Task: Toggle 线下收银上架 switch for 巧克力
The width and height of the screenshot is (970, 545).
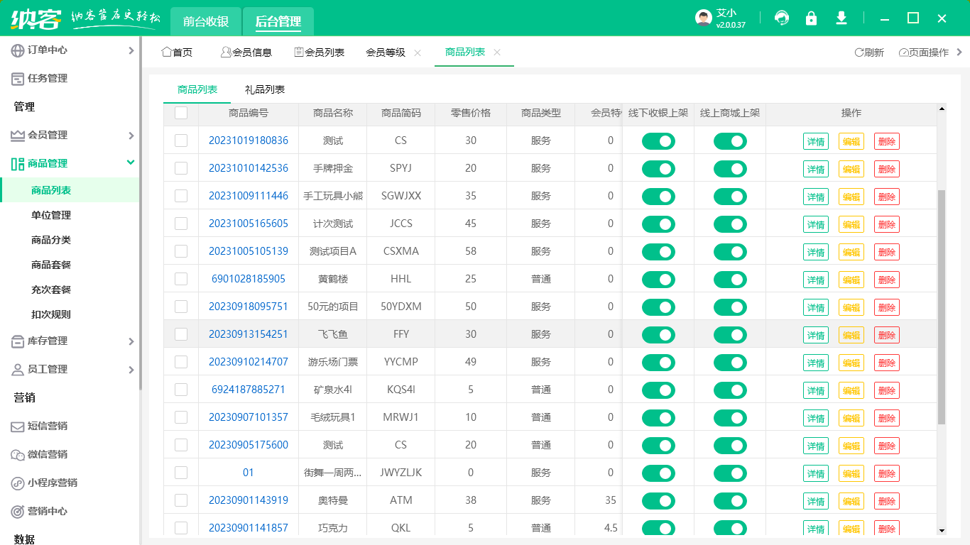Action: coord(658,527)
